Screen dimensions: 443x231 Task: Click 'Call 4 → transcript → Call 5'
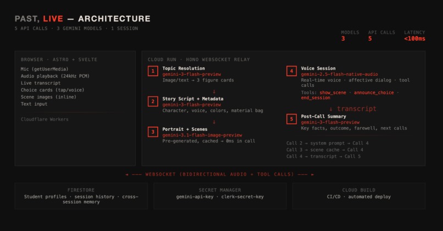(324, 156)
